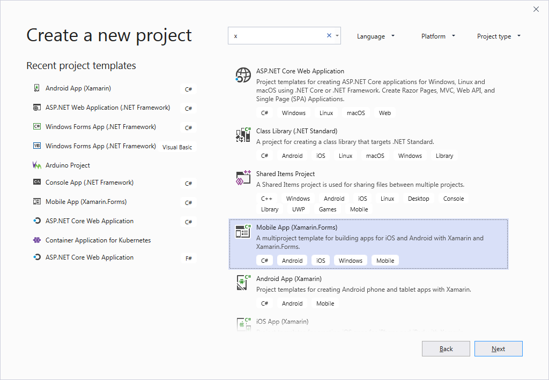
Task: Select Windows Forms App Visual Basic recent template
Action: point(101,146)
